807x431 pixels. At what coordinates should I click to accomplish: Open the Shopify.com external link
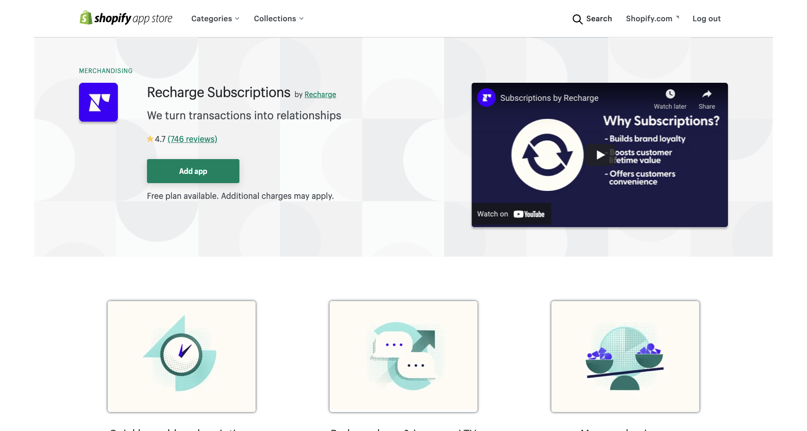(653, 18)
